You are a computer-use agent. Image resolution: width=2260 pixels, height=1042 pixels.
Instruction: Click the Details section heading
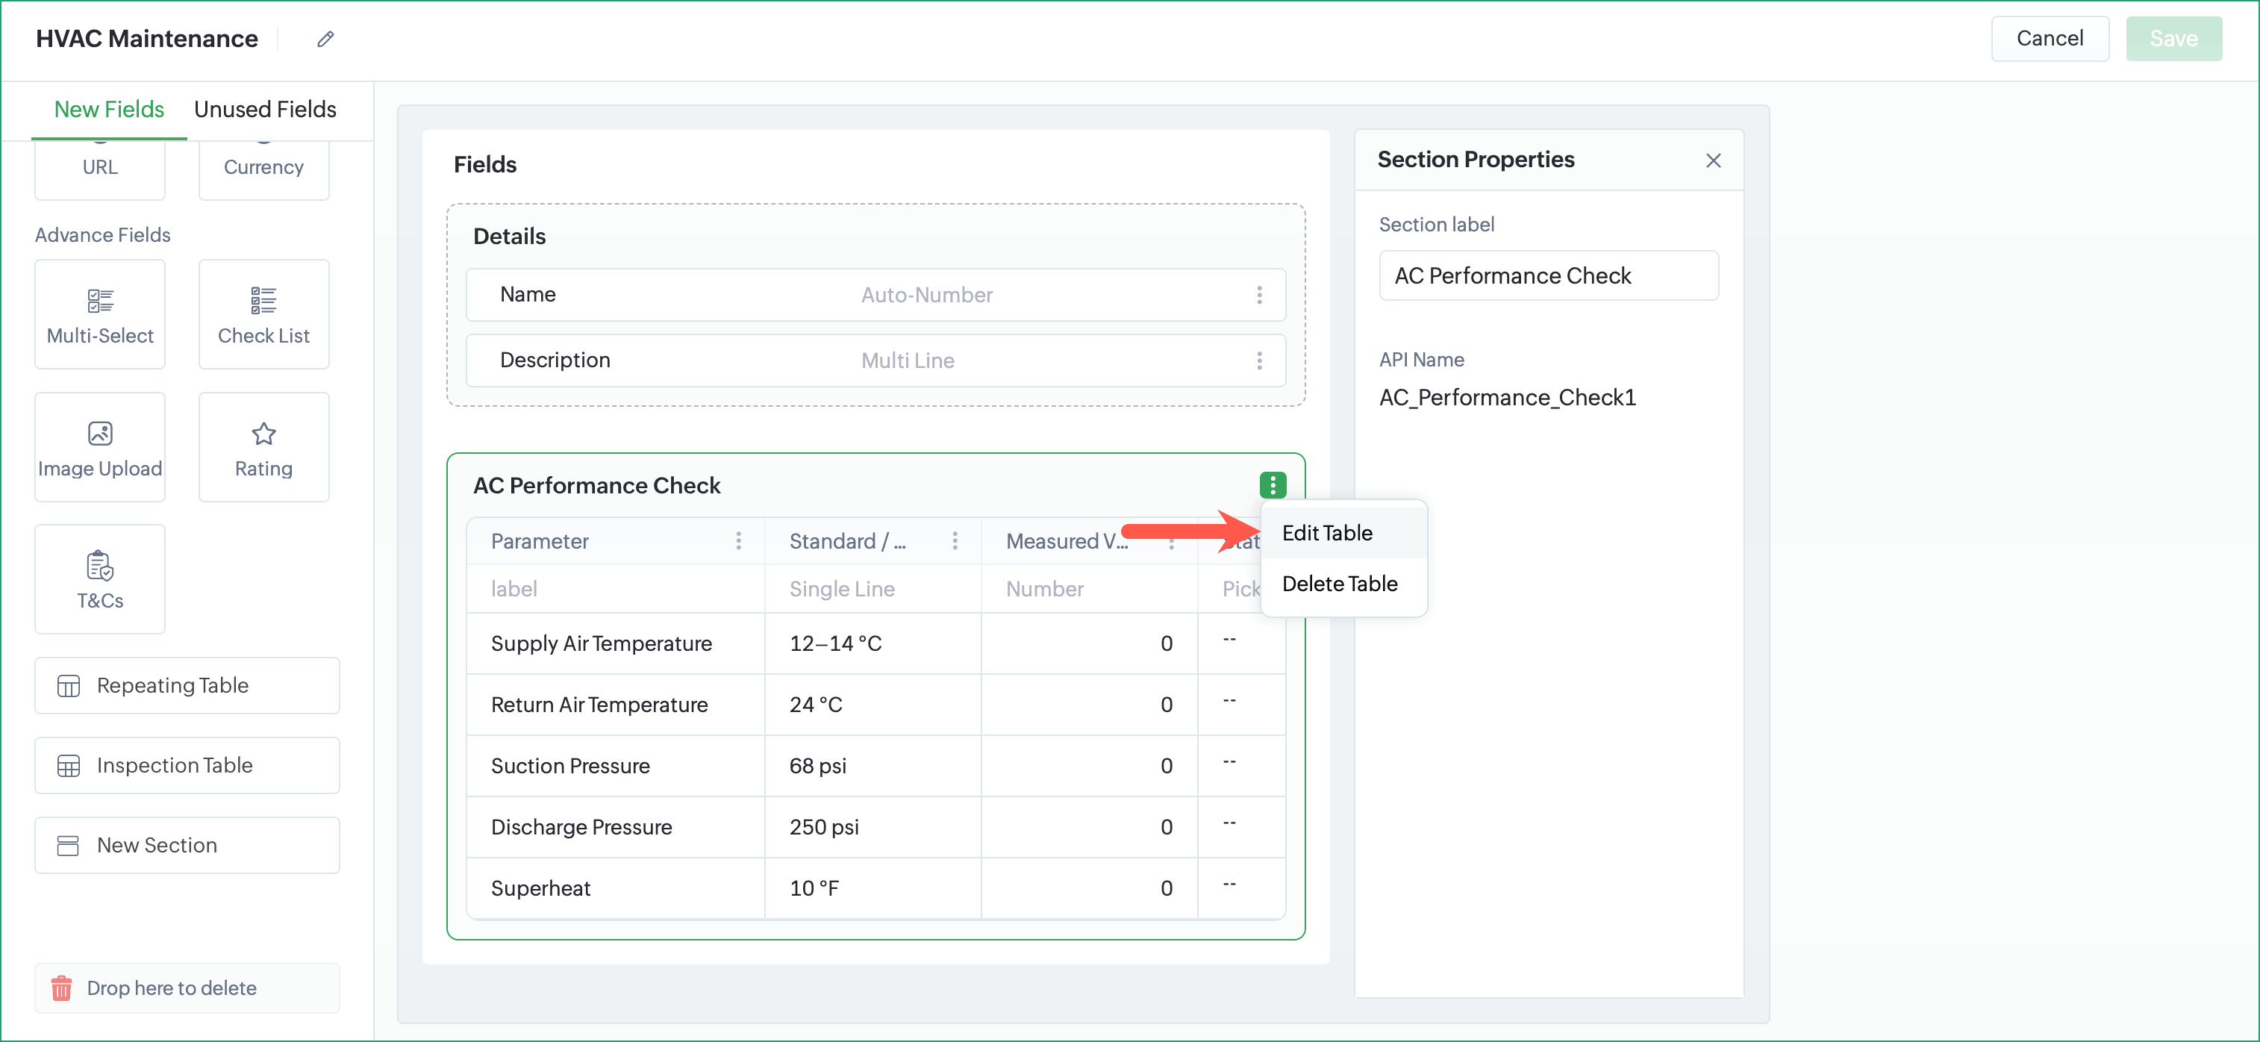510,237
